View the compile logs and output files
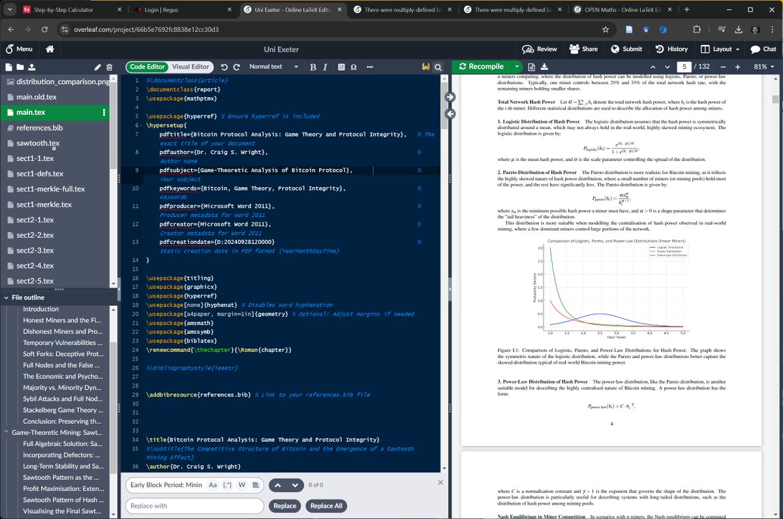The image size is (783, 519). tap(531, 67)
